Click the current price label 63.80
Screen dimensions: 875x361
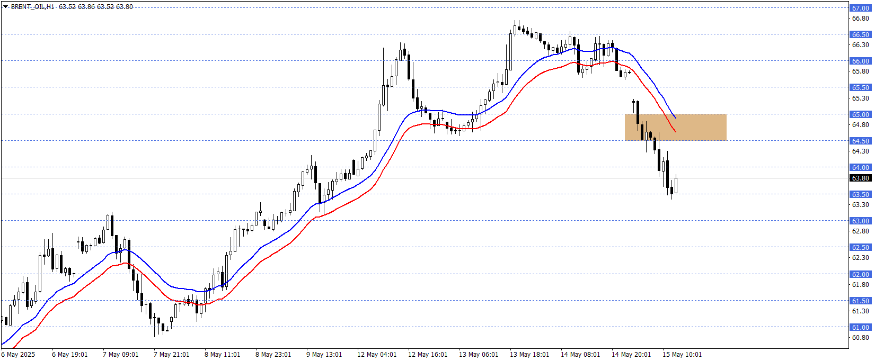point(861,178)
